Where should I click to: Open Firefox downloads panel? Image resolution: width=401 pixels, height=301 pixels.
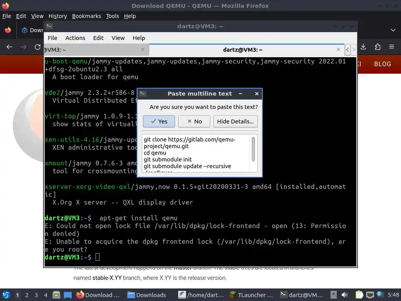(x=363, y=47)
